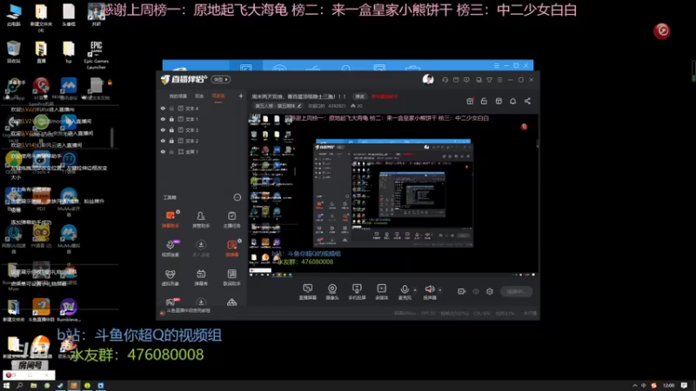
Task: Open the Recycle Bin desktop icon
Action: point(14,52)
